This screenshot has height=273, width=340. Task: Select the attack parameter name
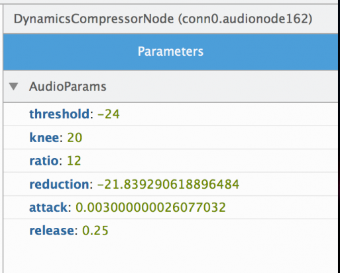point(48,207)
